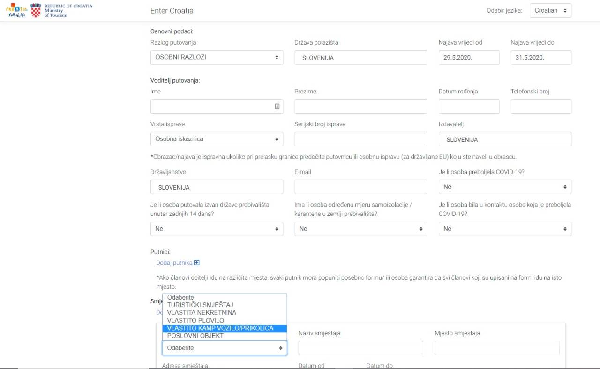
Task: Click the Croatia Full of Life logo
Action: tap(16, 11)
